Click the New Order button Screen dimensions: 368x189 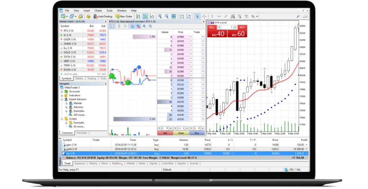(x=124, y=17)
